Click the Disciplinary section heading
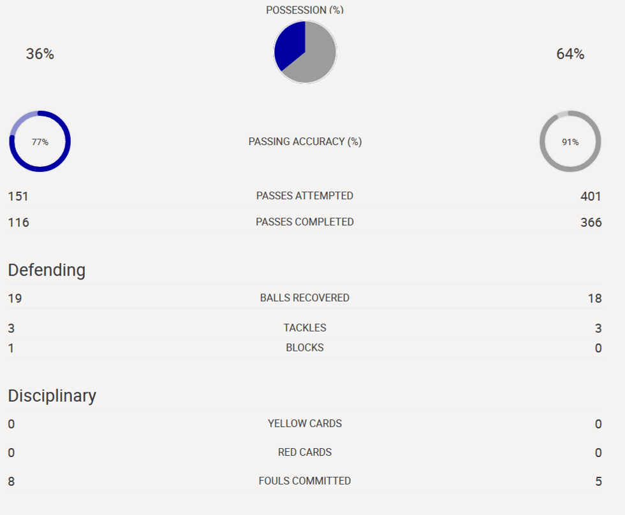This screenshot has width=625, height=515. 52,395
